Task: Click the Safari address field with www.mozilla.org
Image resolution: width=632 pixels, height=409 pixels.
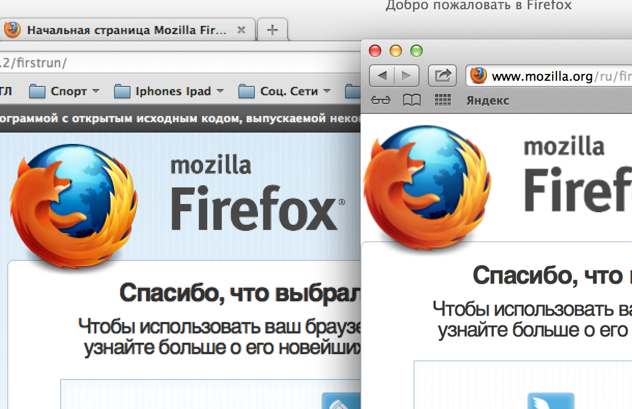Action: point(549,77)
